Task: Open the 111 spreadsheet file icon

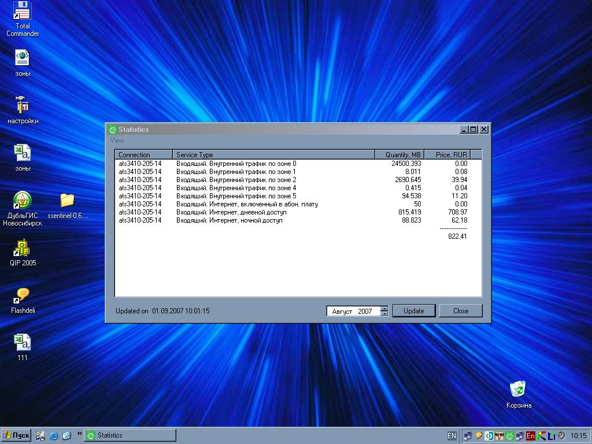Action: (x=23, y=343)
